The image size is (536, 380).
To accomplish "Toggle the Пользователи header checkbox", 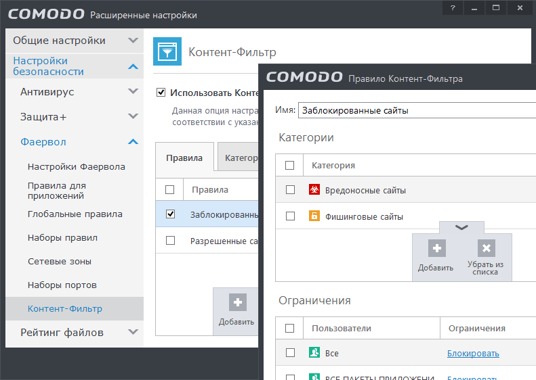I will point(289,328).
